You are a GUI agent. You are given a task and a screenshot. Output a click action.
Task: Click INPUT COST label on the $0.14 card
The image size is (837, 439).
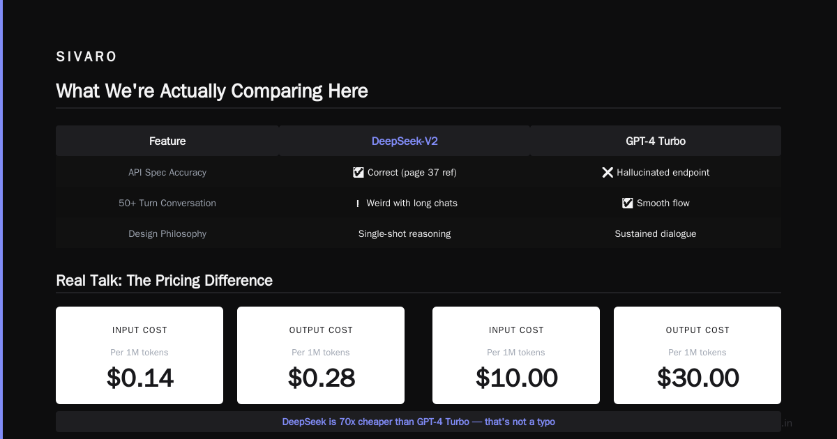(139, 330)
